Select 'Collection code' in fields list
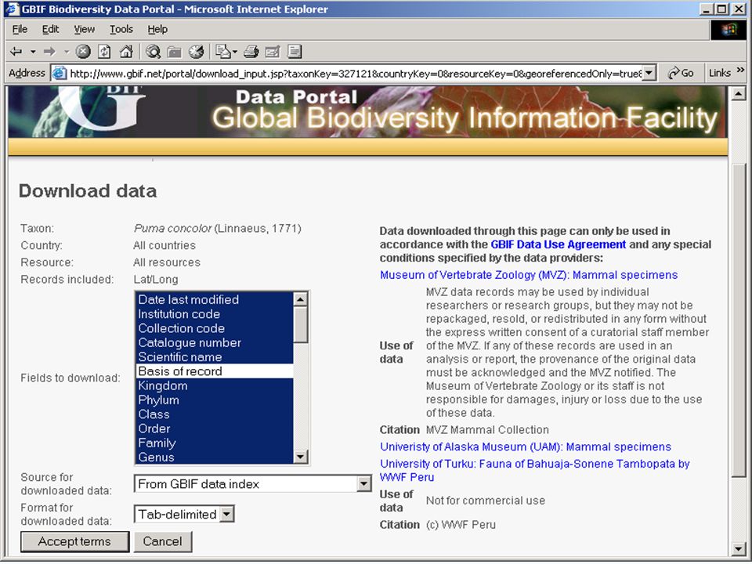752x564 pixels. [215, 328]
